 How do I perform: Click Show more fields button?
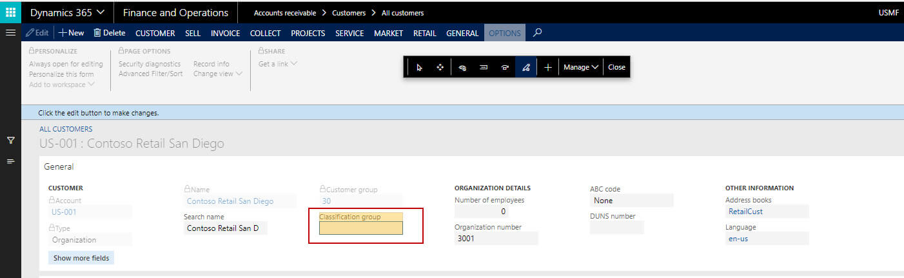pos(81,258)
